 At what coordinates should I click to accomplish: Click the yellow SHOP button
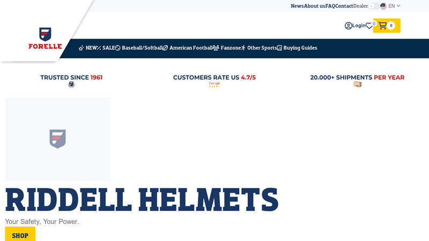pyautogui.click(x=20, y=235)
